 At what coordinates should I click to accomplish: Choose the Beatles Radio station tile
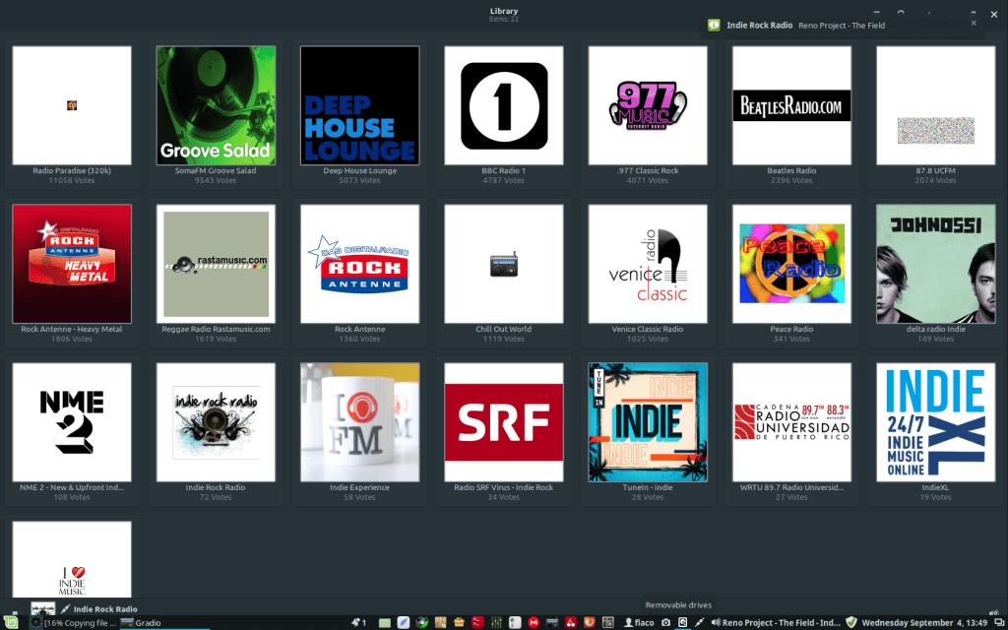(791, 105)
